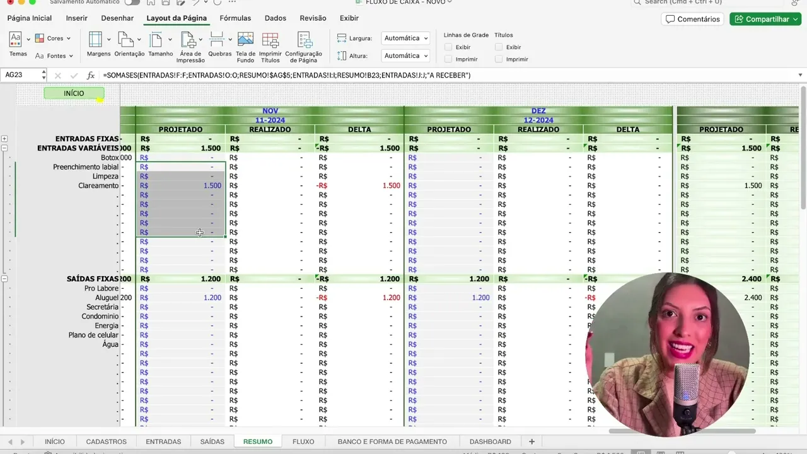Open the Cores theme colors menu

tap(52, 38)
